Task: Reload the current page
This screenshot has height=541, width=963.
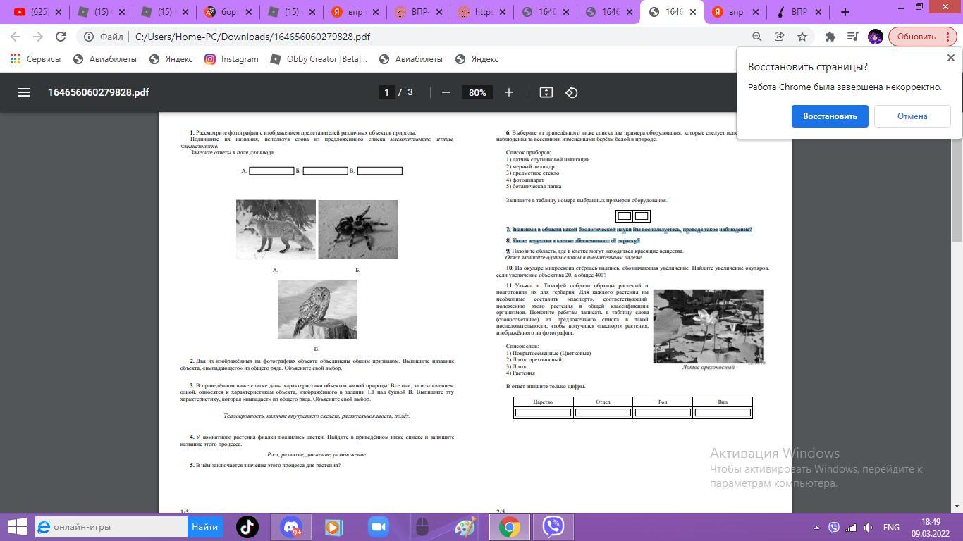Action: [x=61, y=37]
